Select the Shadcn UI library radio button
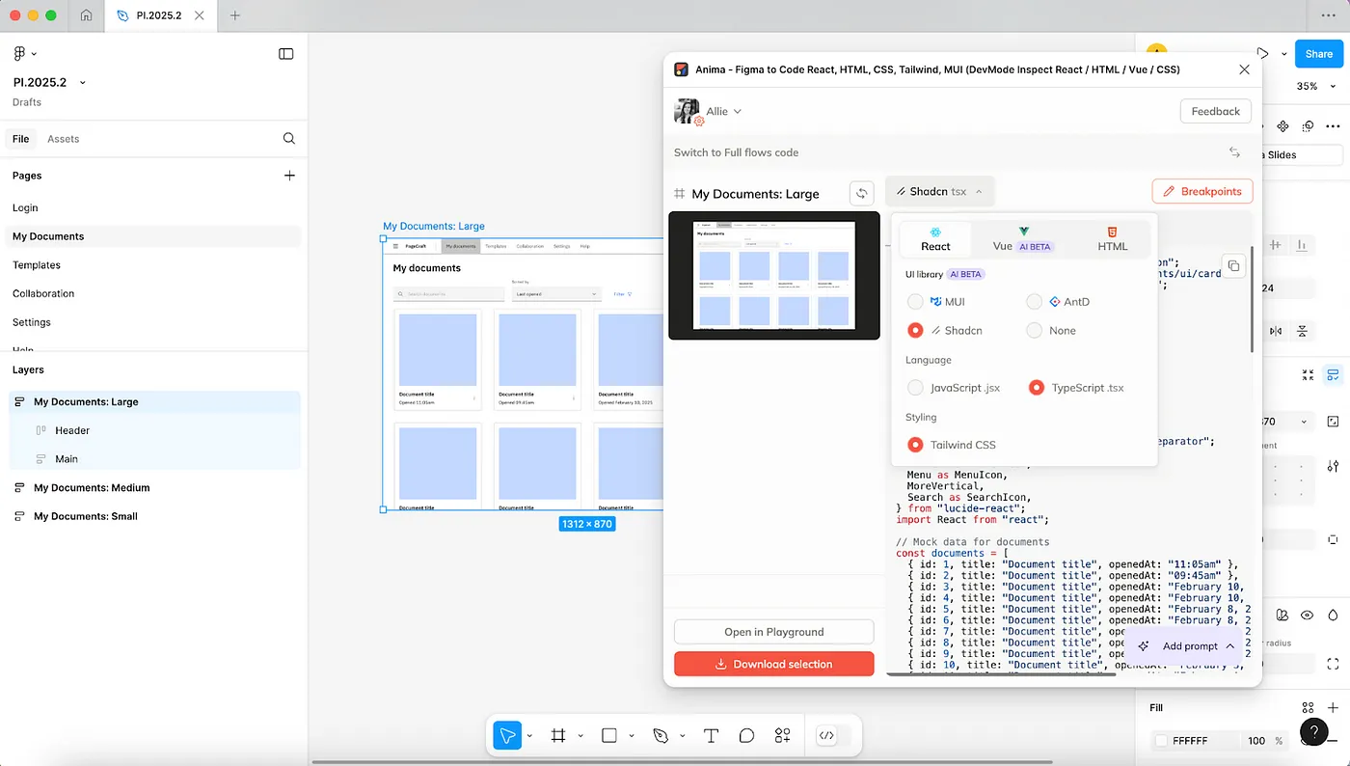 pos(914,330)
